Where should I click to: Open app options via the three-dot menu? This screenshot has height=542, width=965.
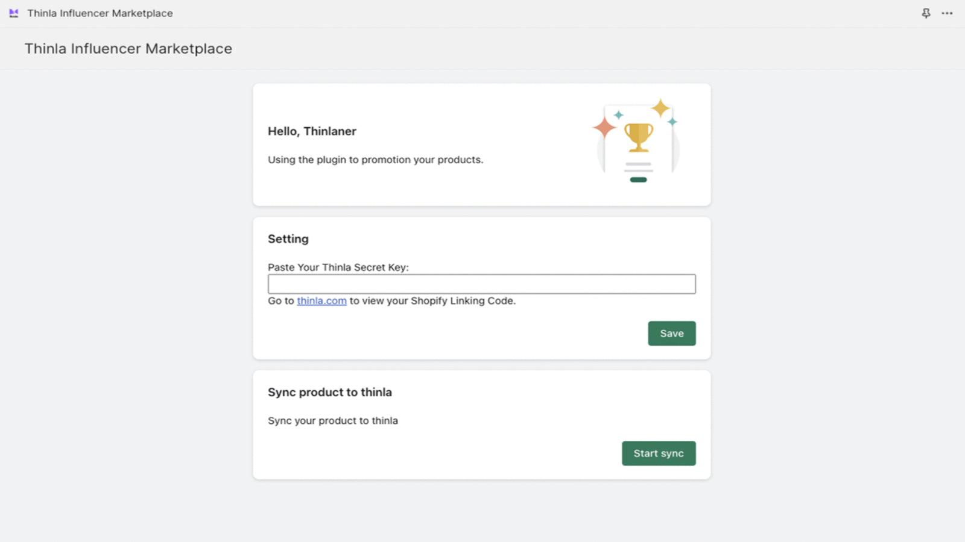(x=948, y=13)
